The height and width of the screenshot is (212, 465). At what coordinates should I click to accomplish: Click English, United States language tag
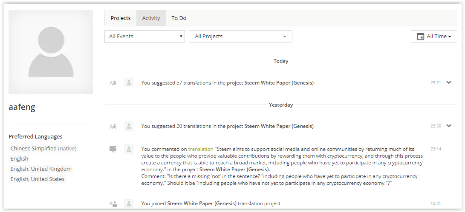[x=38, y=179]
